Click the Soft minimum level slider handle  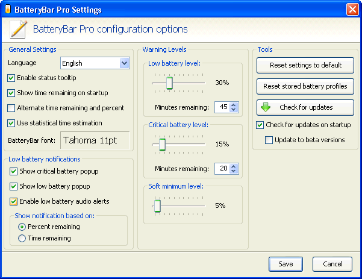click(x=157, y=206)
